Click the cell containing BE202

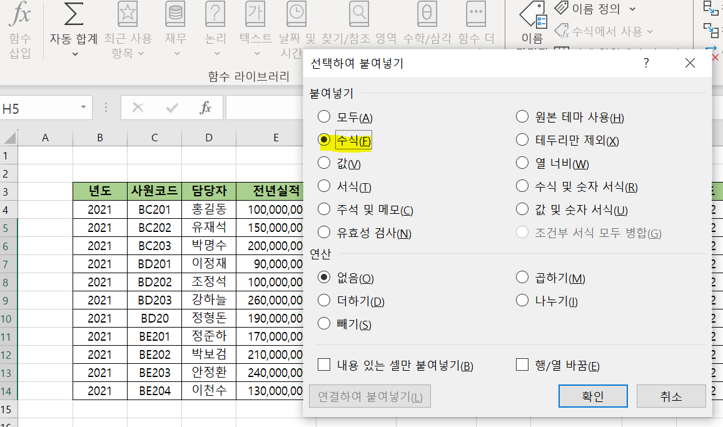154,354
